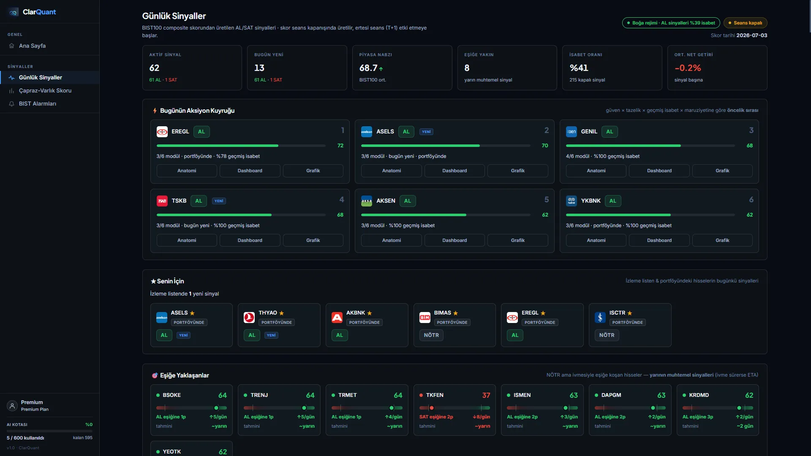Click the EREGL company logo in queue

162,132
